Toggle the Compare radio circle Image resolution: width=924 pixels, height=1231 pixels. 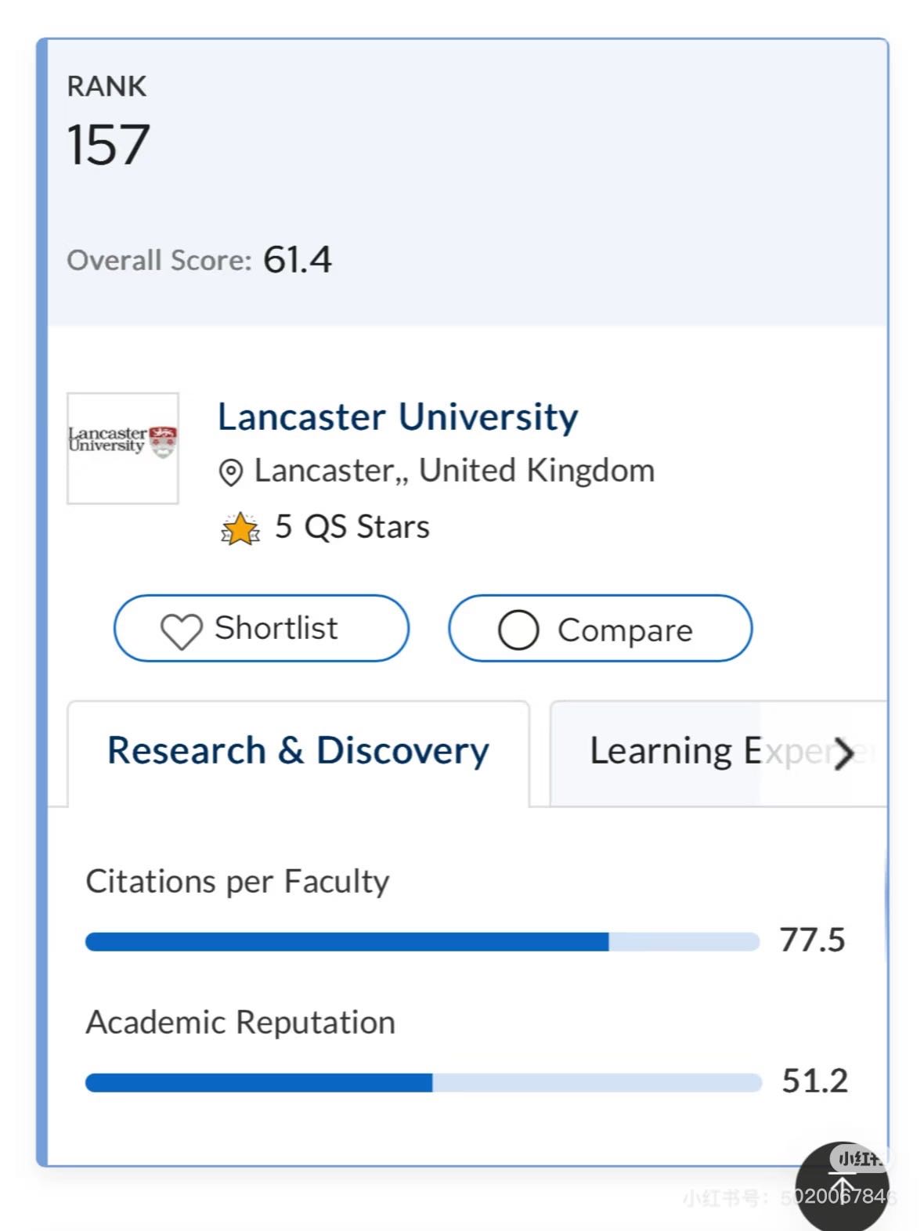point(518,630)
